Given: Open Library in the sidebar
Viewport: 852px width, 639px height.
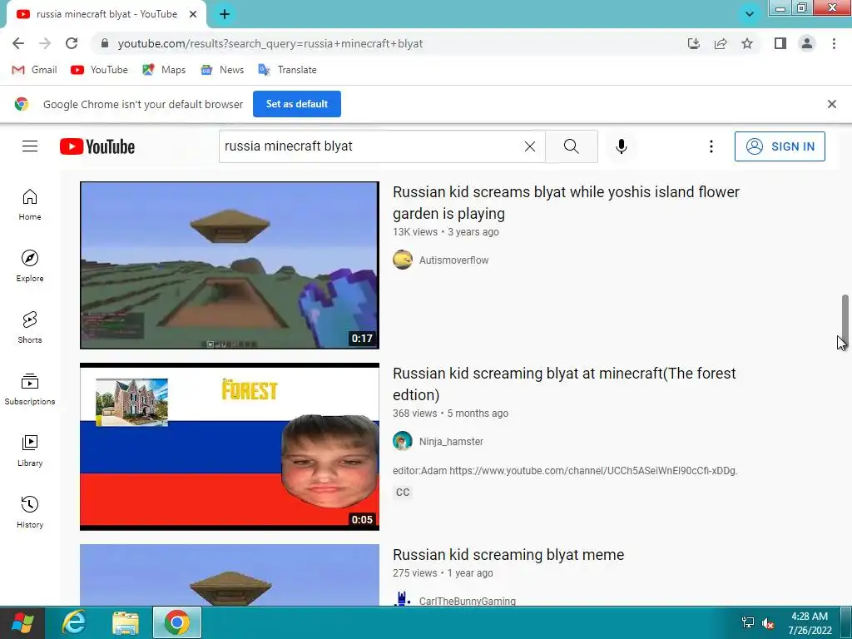Looking at the screenshot, I should 30,451.
